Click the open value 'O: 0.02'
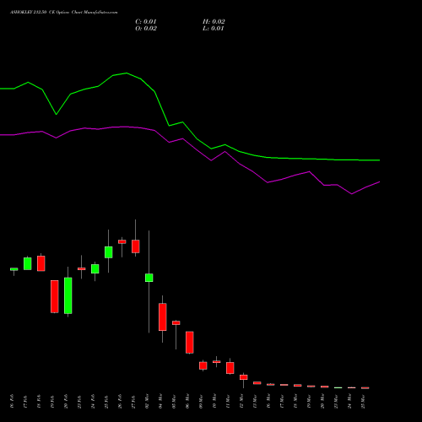The image size is (422, 422). click(x=146, y=29)
